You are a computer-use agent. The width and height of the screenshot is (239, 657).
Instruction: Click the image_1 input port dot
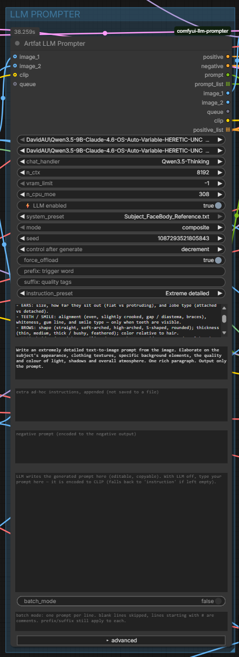(15, 57)
